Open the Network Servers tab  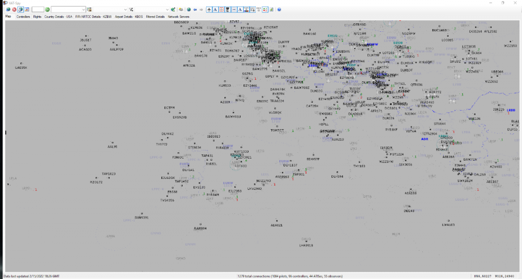point(179,17)
